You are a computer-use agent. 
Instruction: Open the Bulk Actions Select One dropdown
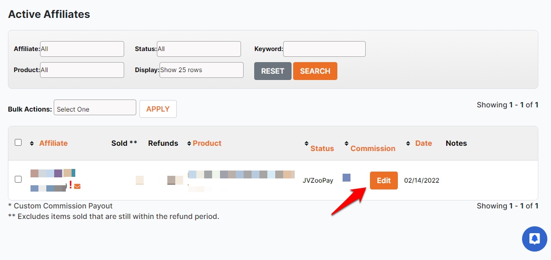95,109
